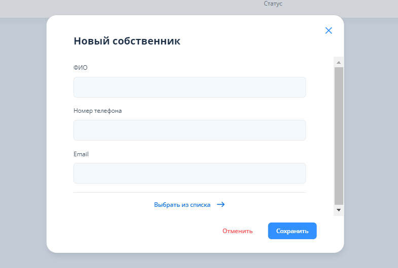This screenshot has height=268, width=398.
Task: Click into the Номер телефона field
Action: [x=190, y=130]
